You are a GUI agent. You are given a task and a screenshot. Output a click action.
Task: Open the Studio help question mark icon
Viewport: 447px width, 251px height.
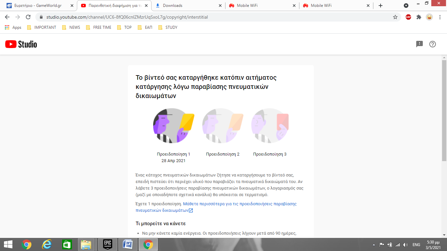point(432,44)
